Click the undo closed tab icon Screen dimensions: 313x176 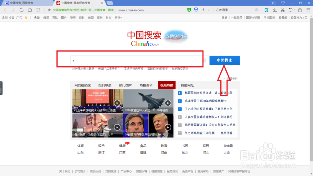pos(290,10)
